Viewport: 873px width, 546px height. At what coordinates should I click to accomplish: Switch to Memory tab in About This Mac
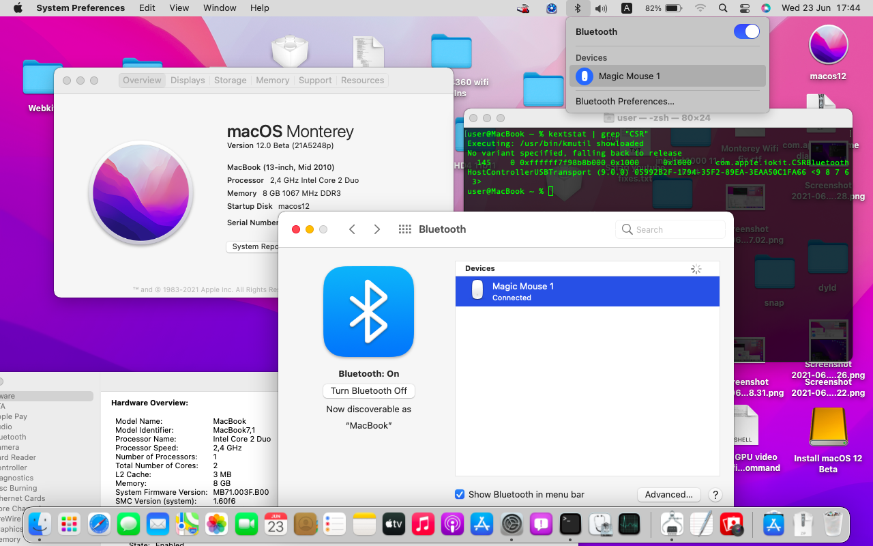coord(273,80)
